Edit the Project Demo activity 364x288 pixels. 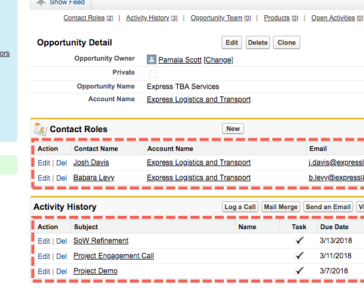click(44, 271)
